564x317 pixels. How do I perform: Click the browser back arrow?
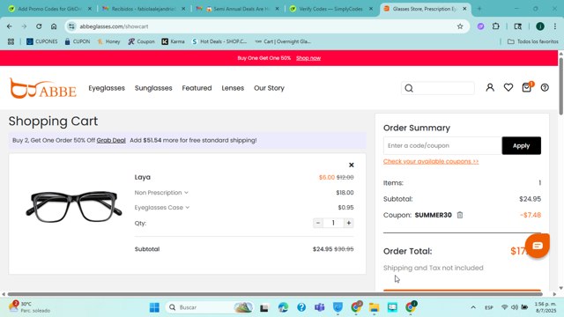[x=10, y=26]
